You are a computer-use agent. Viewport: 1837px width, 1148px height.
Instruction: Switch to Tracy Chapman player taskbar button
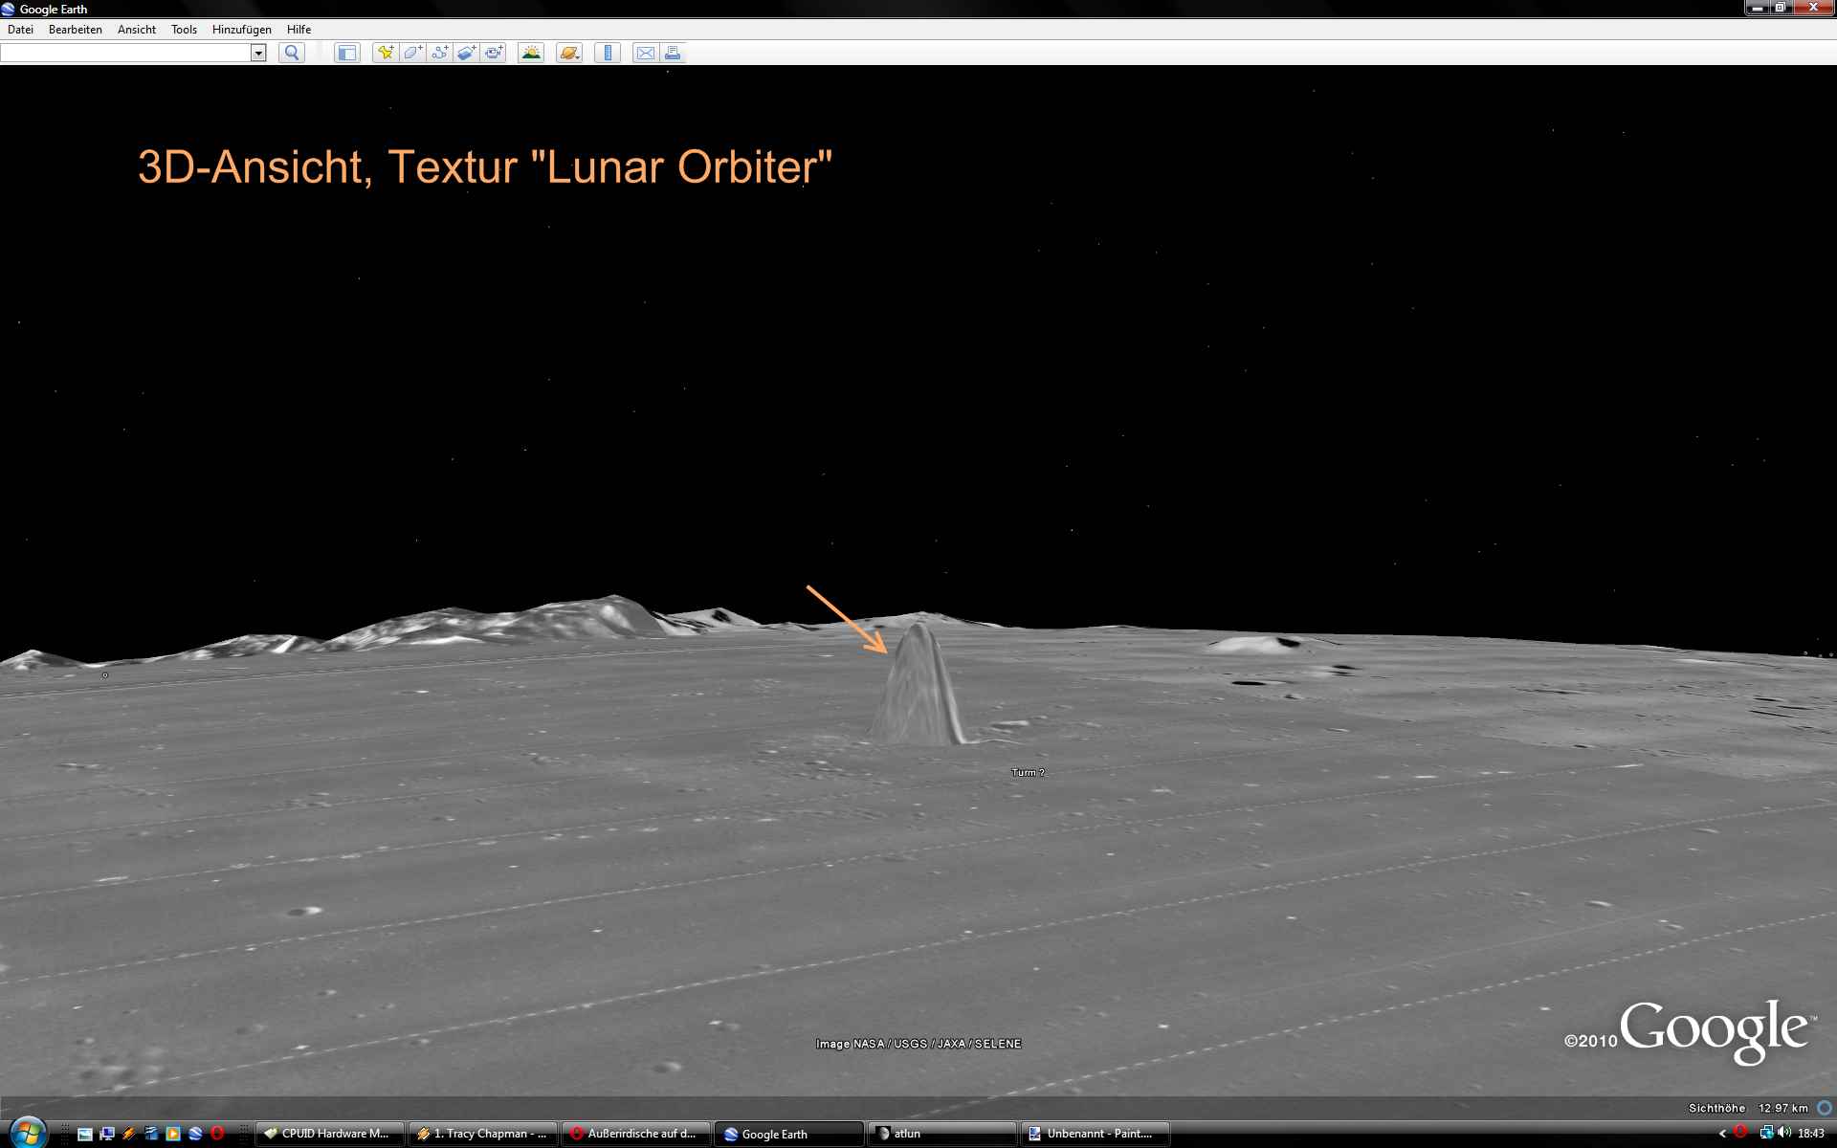click(483, 1134)
